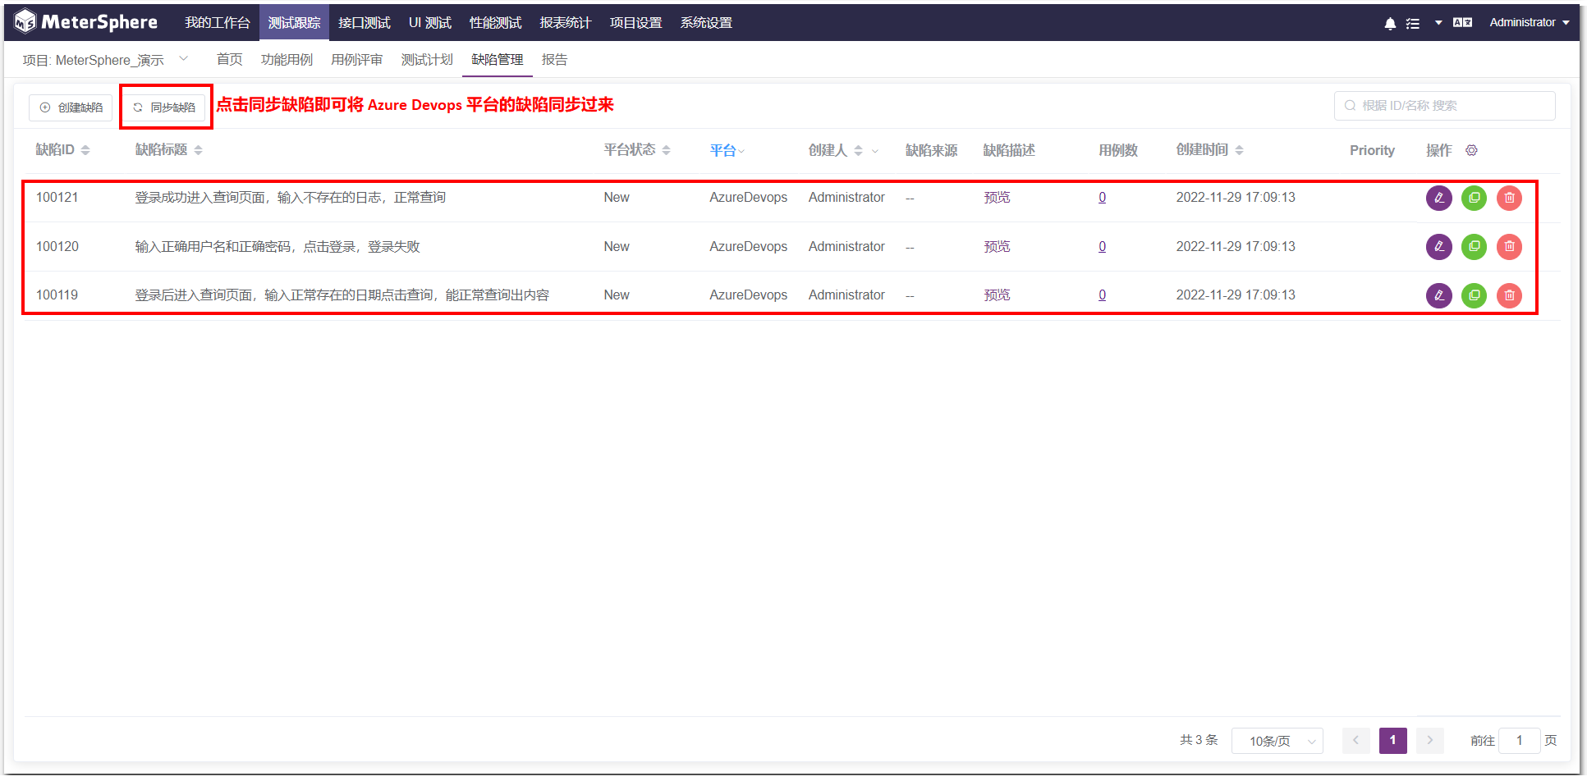This screenshot has height=781, width=1587.
Task: Open the task list icon in the header
Action: click(x=1414, y=22)
